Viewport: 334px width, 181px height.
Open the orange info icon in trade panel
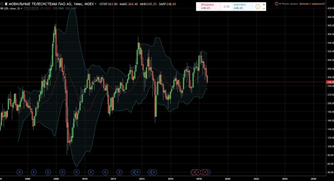point(258,7)
